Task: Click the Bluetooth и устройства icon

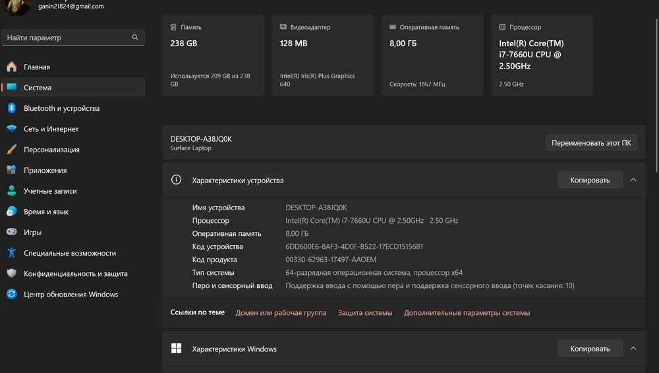Action: point(11,108)
